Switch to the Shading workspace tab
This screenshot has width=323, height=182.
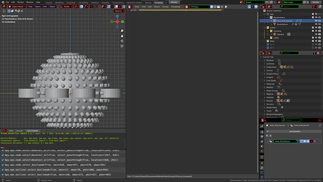(x=105, y=3)
